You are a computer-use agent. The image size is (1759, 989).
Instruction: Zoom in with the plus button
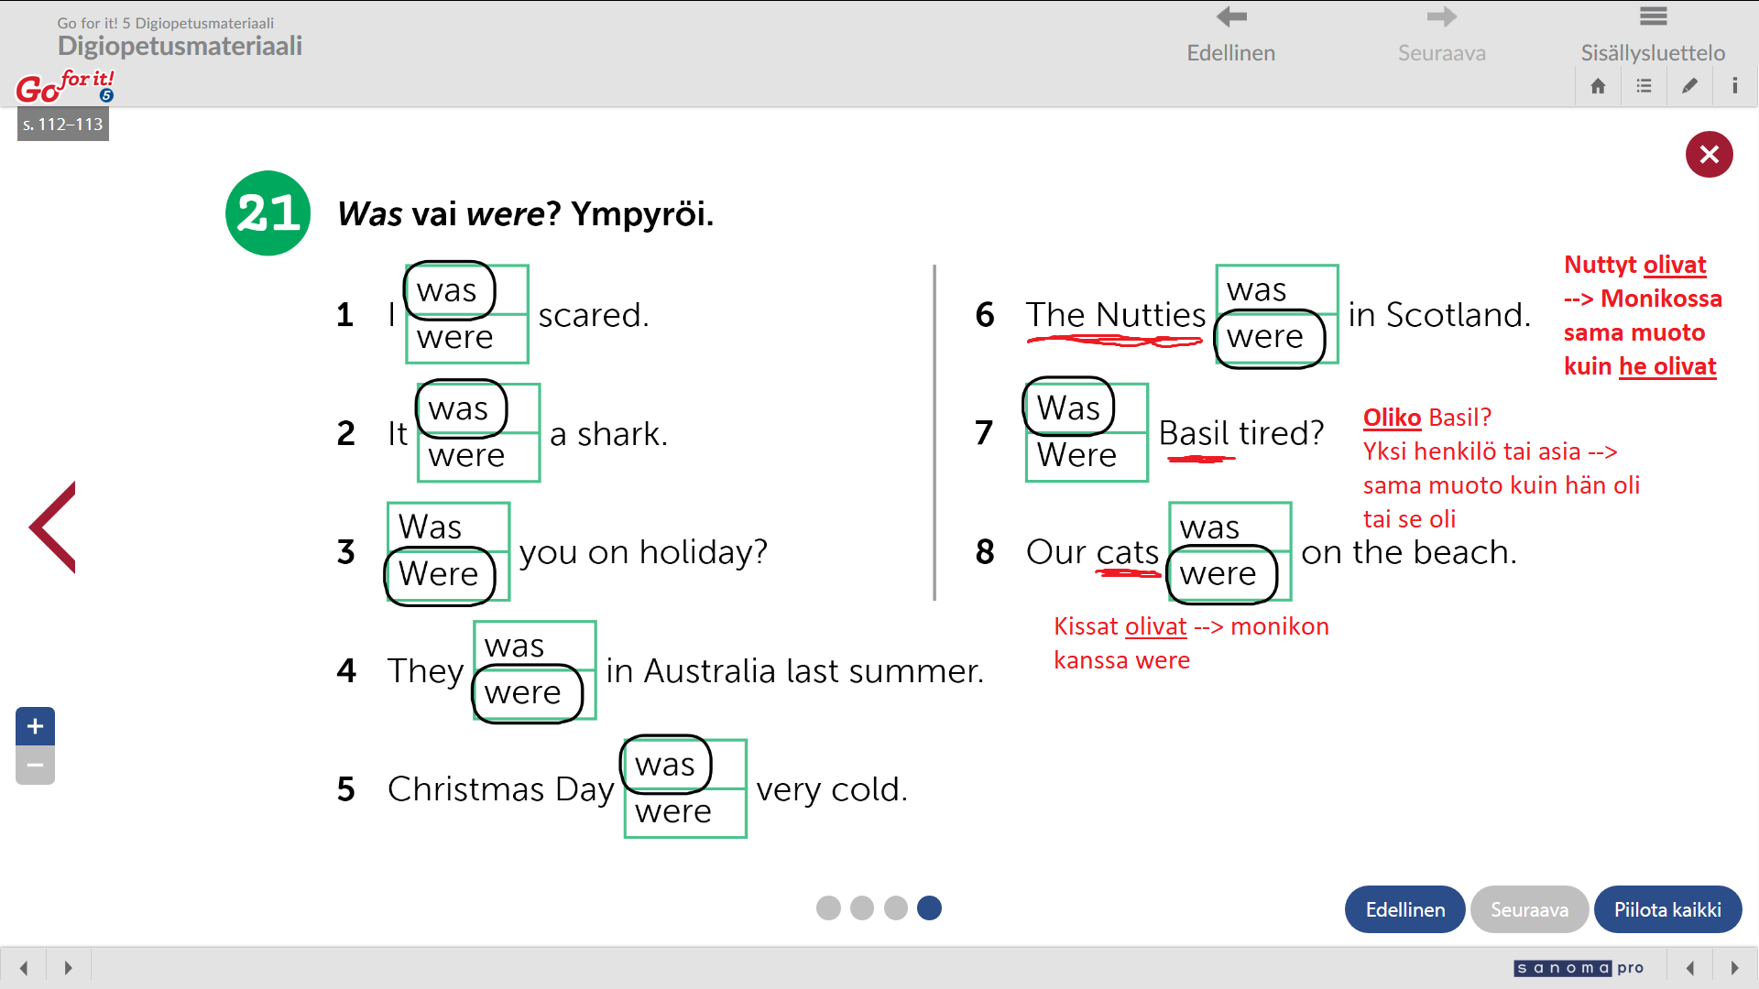click(x=35, y=726)
